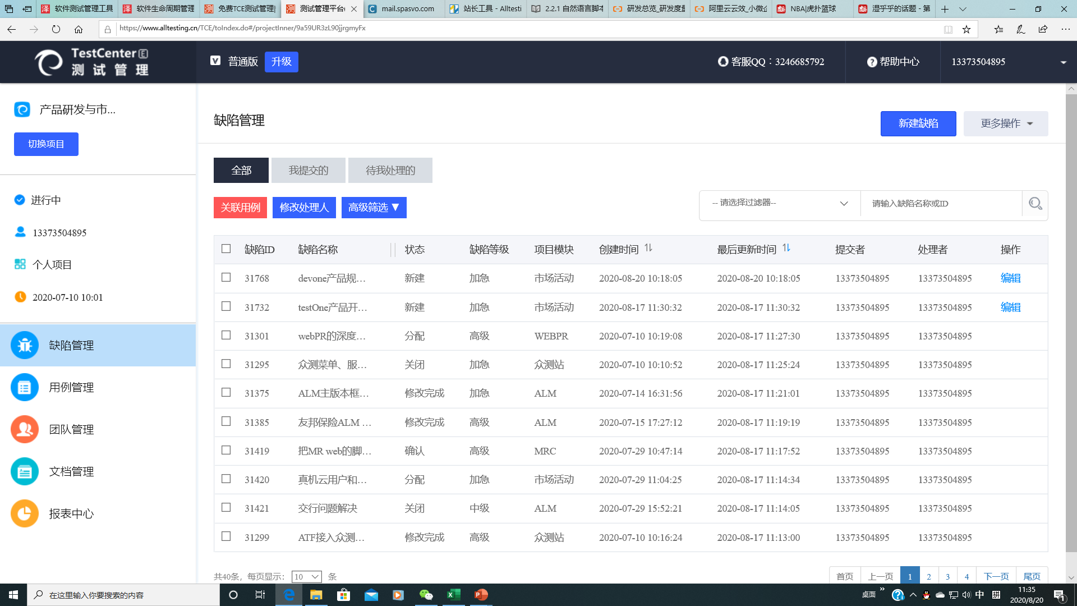Check the select-all header checkbox
This screenshot has width=1077, height=606.
pos(226,249)
